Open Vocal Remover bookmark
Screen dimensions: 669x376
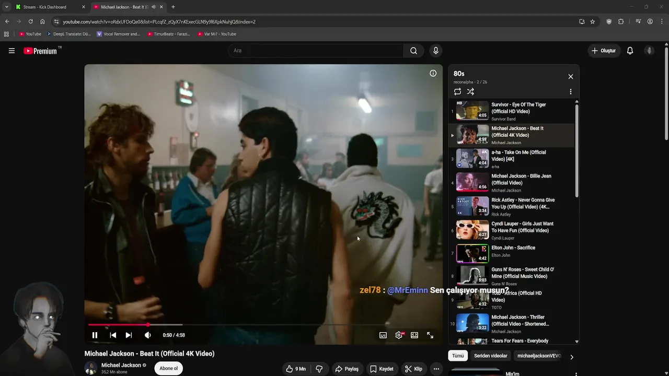coord(118,34)
